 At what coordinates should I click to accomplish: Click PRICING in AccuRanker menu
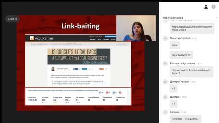coord(93,40)
